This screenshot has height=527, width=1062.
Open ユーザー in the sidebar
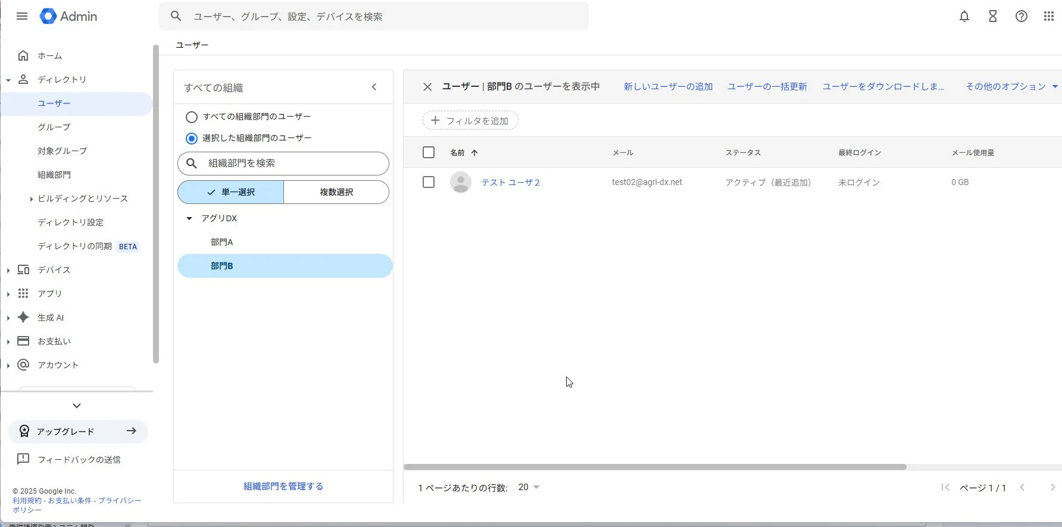coord(54,103)
